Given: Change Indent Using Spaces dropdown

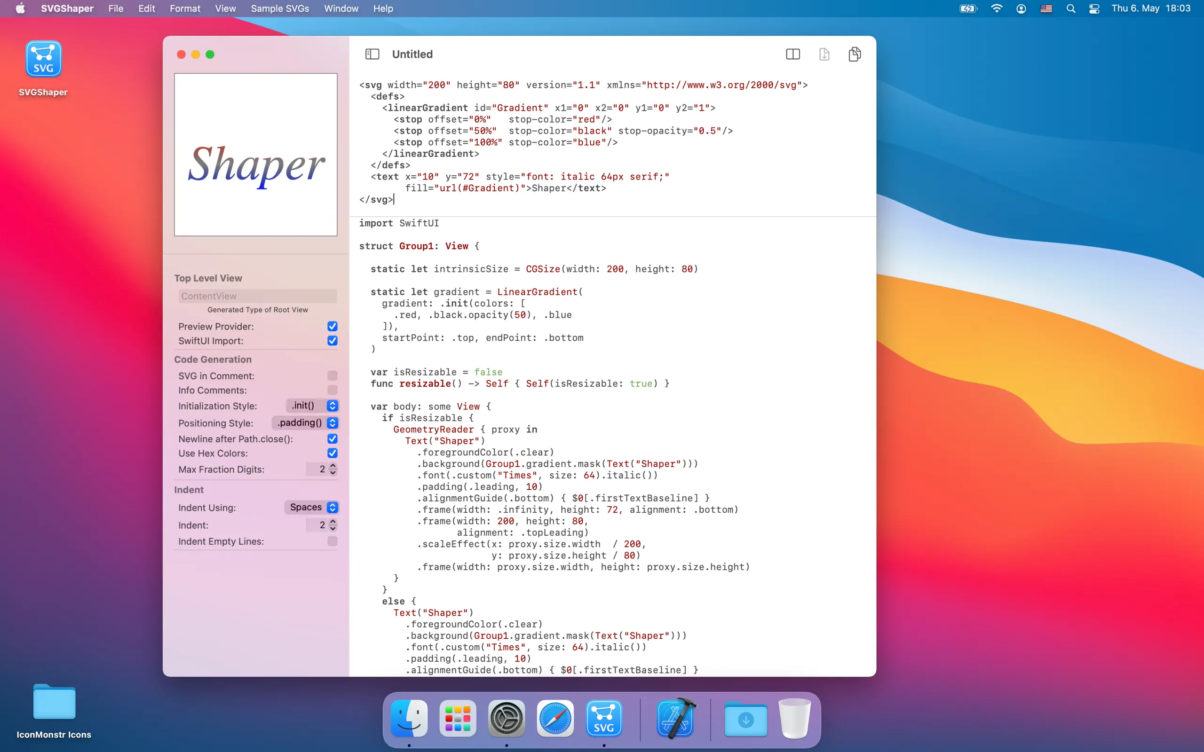Looking at the screenshot, I should tap(312, 507).
